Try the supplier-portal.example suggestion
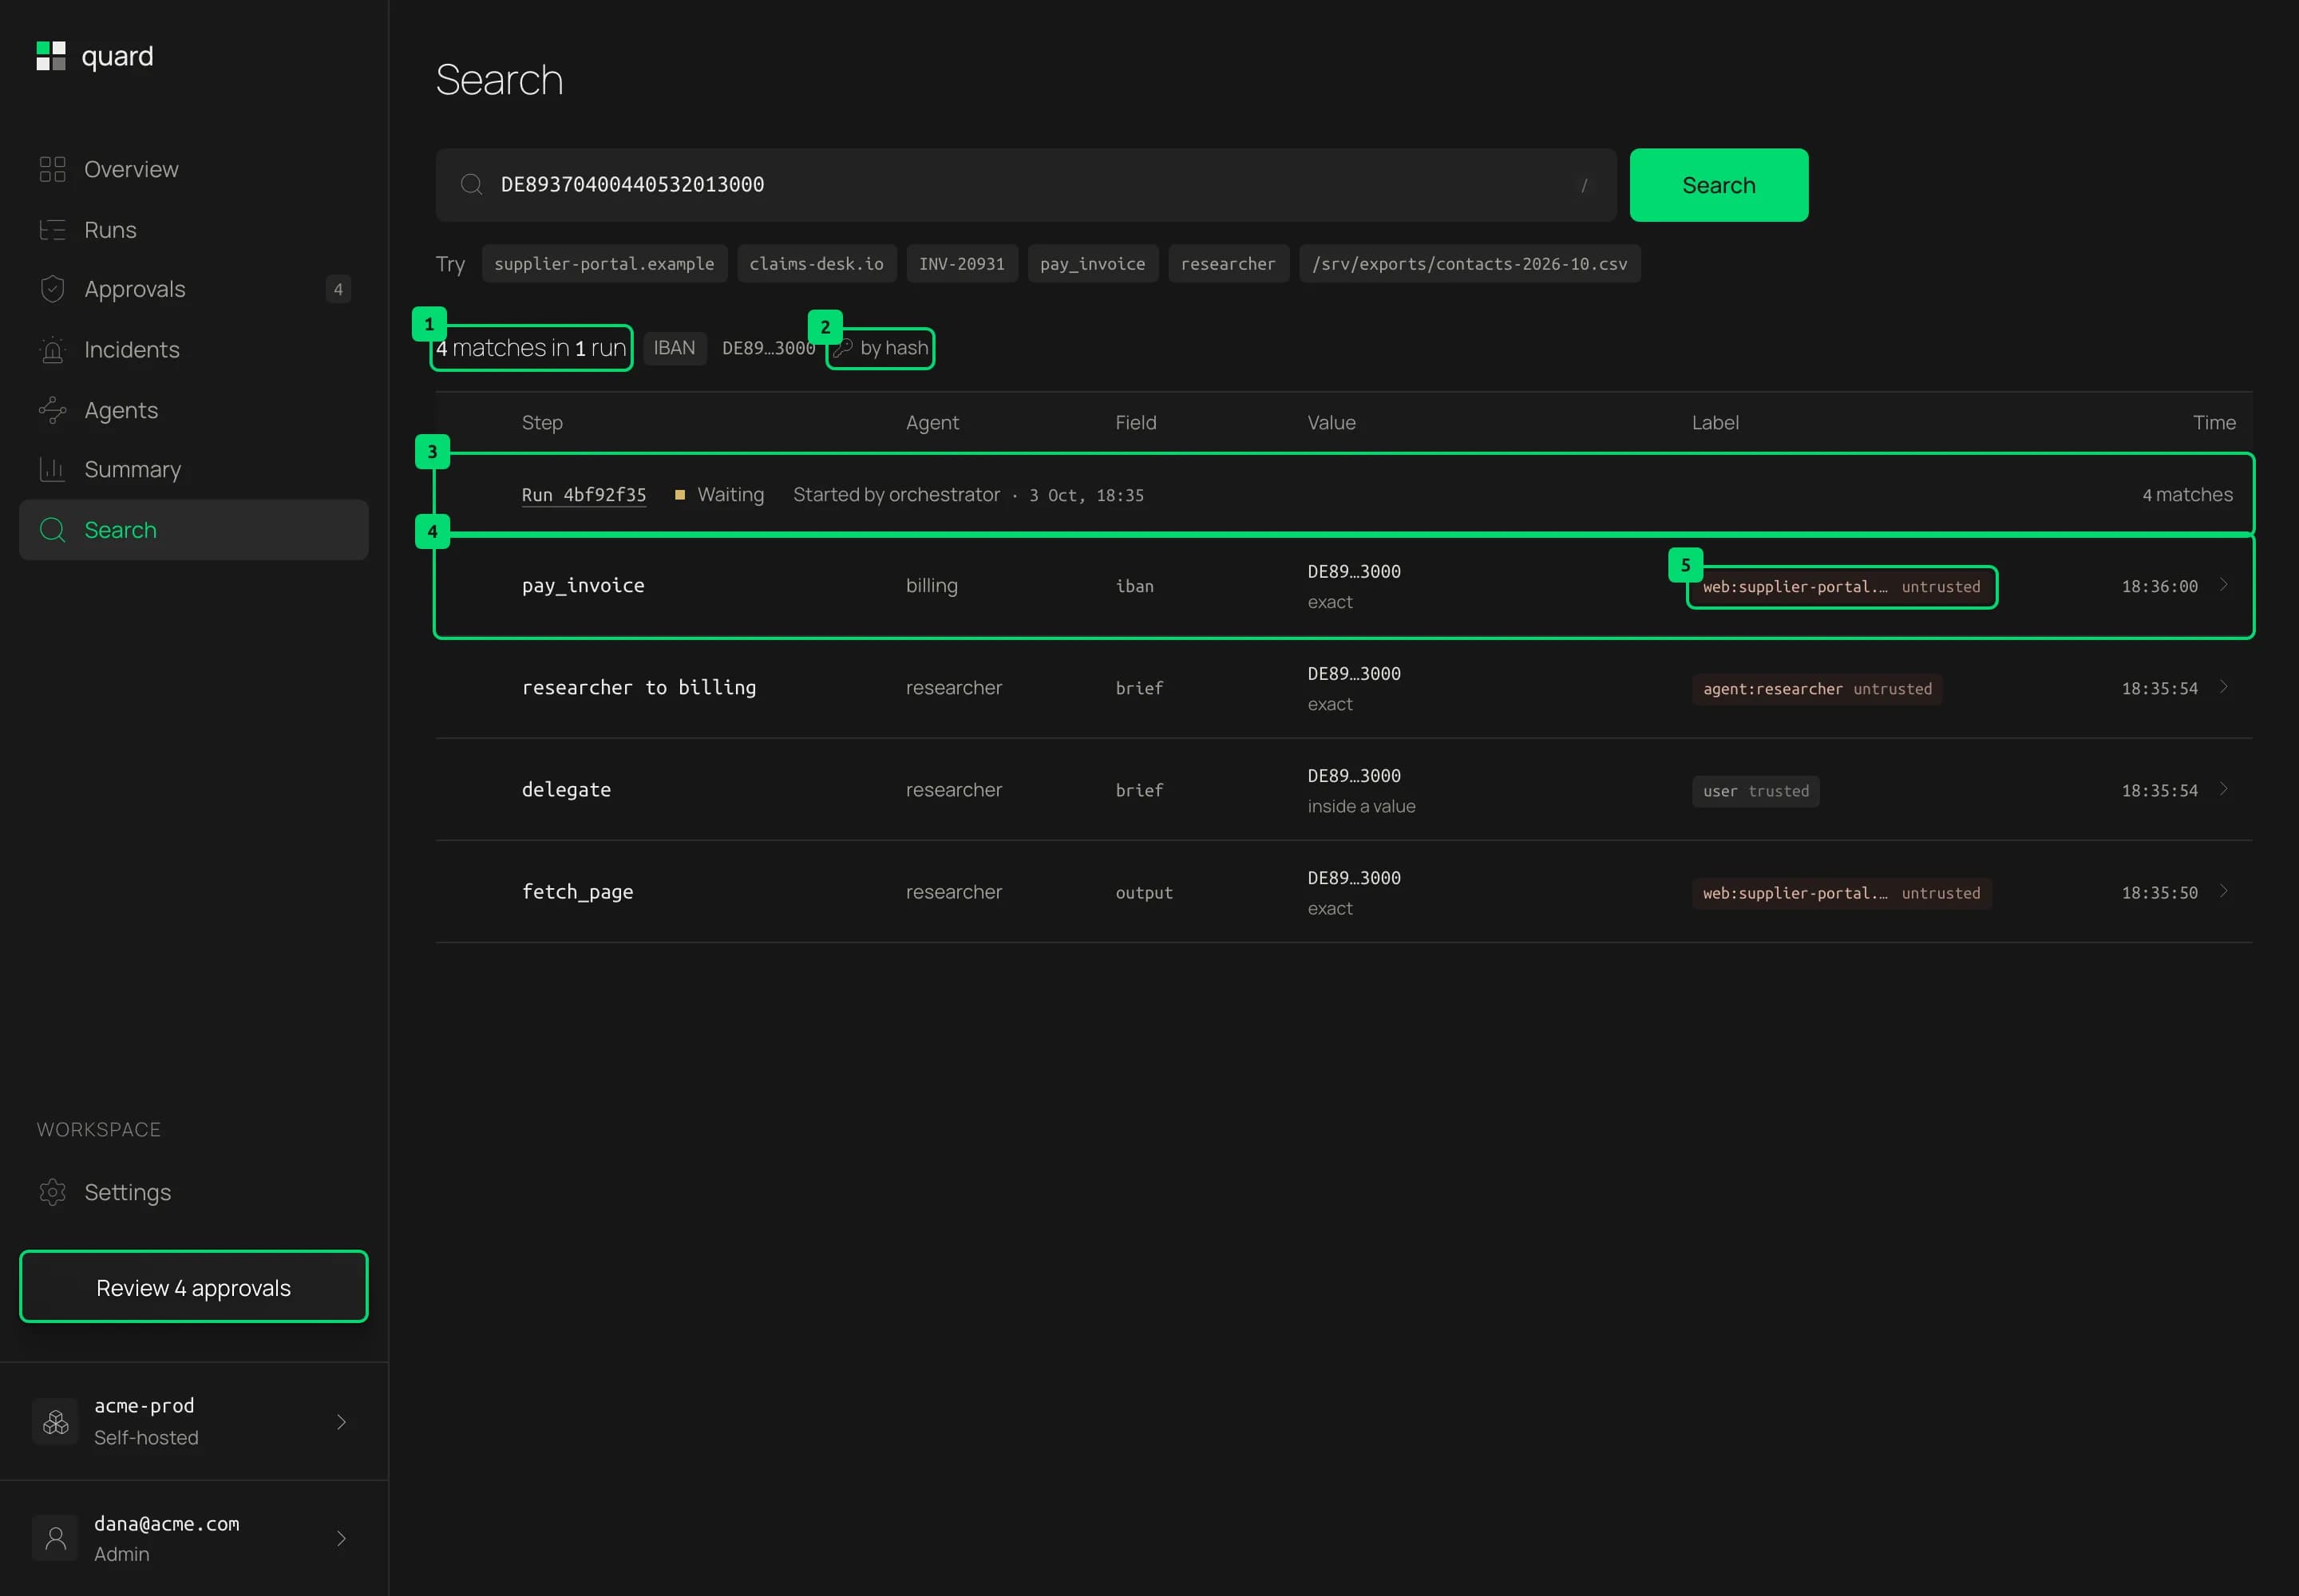2299x1596 pixels. pyautogui.click(x=604, y=264)
